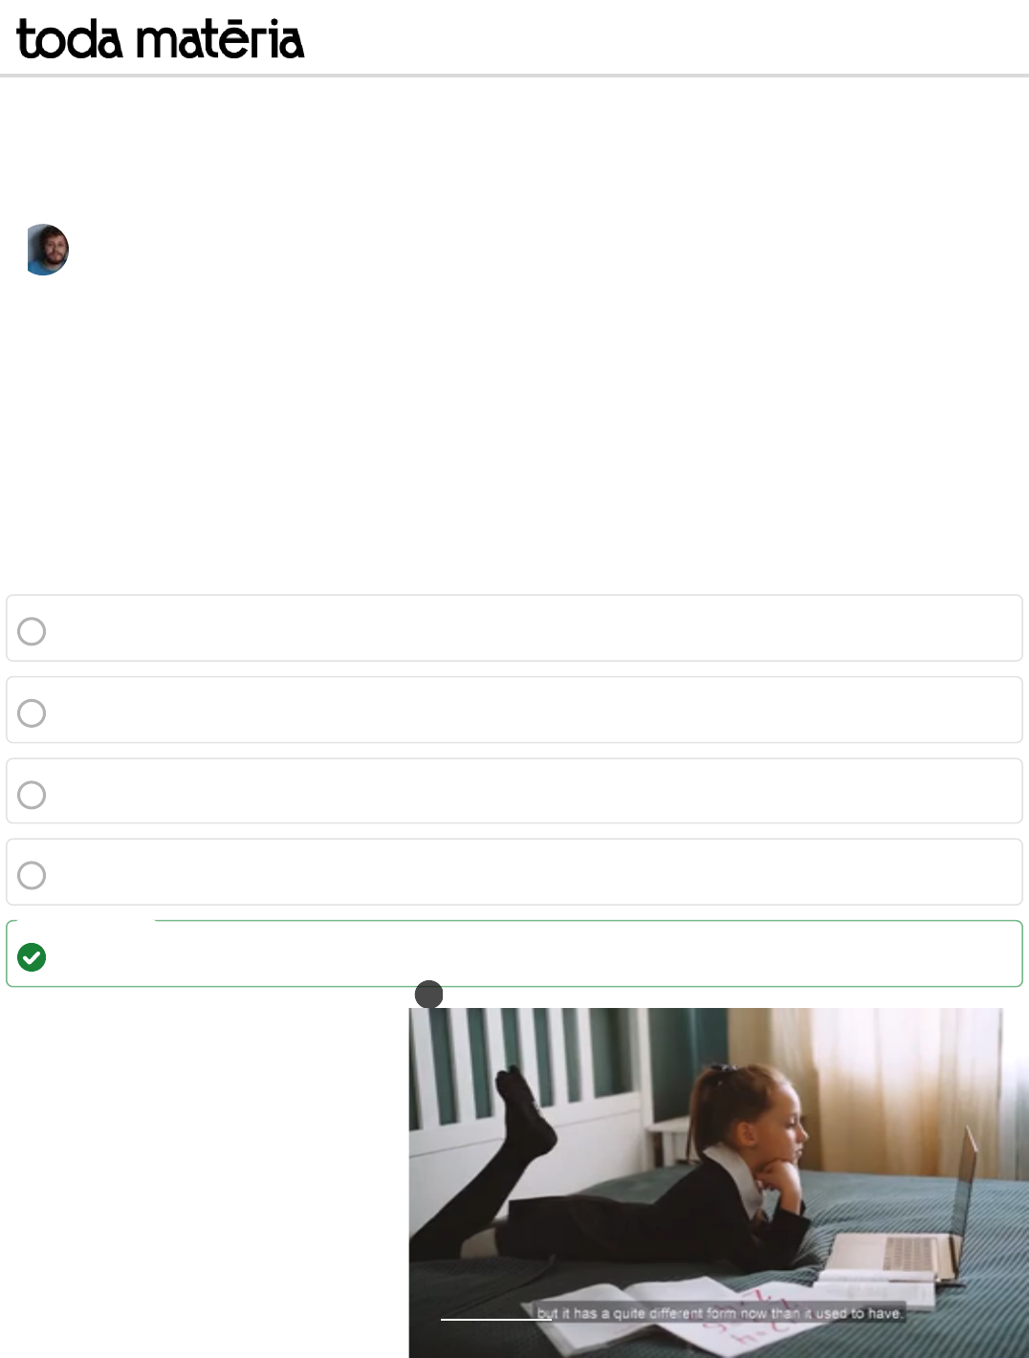
Task: Seek using the white video progress line
Action: (x=496, y=1320)
